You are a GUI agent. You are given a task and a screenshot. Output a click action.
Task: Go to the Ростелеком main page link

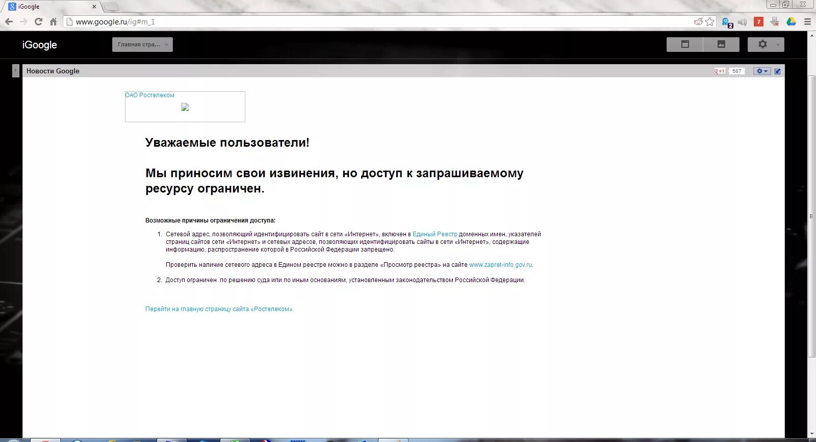219,309
